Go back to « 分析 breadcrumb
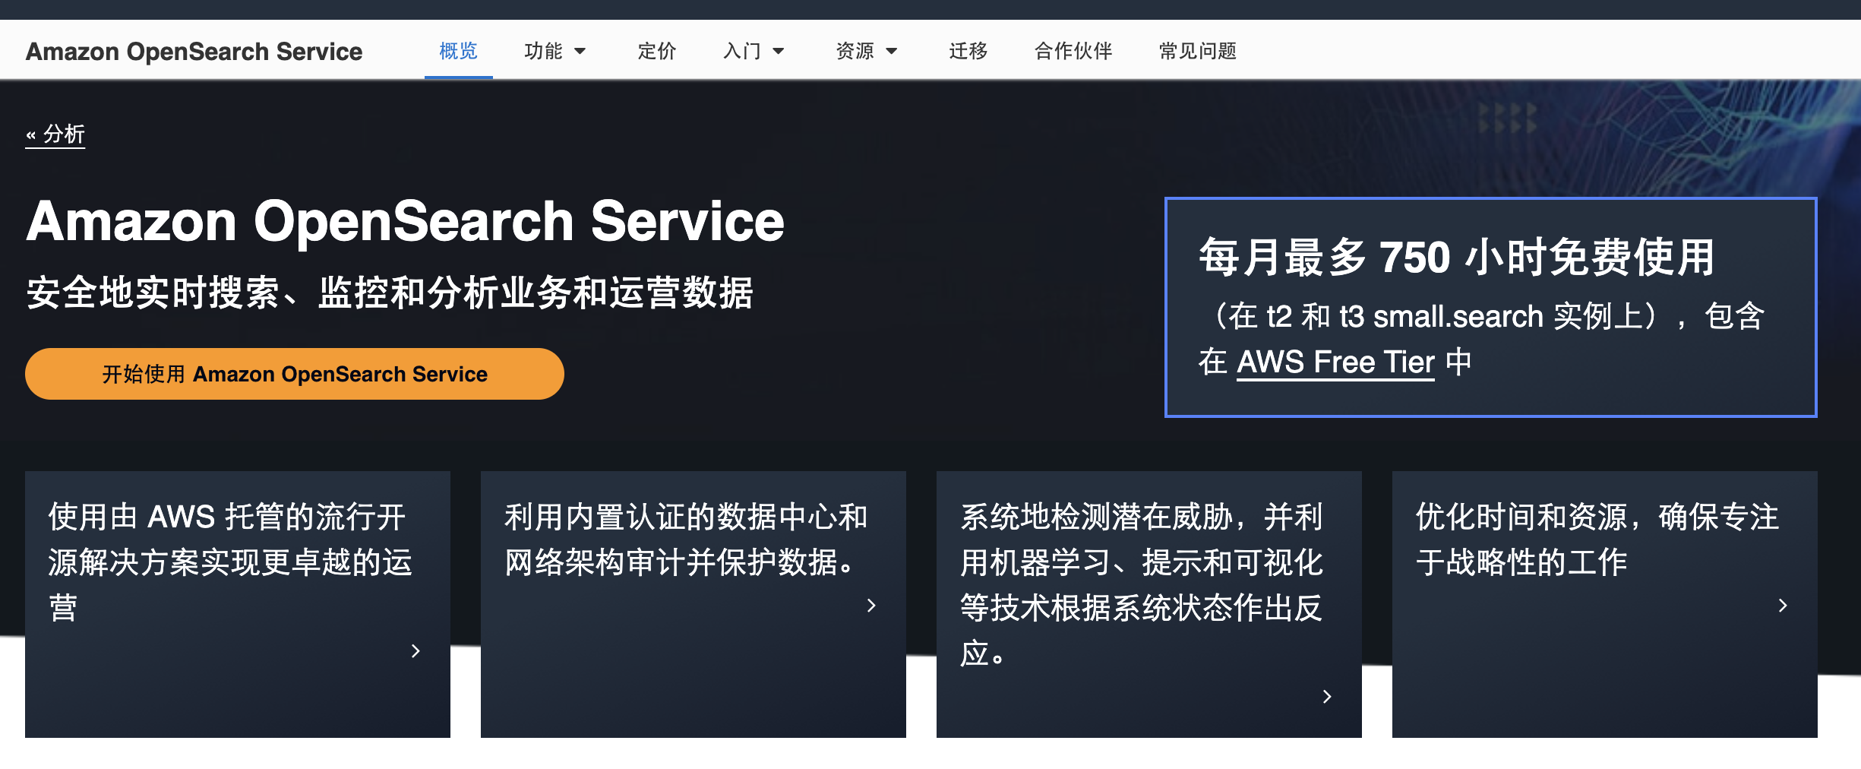Screen dimensions: 1861x769 55,134
